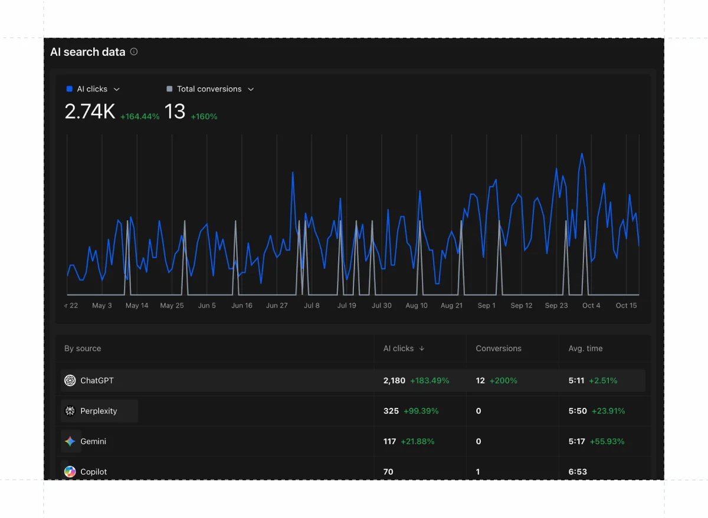Click the +164.44% change indicator

[x=140, y=116]
